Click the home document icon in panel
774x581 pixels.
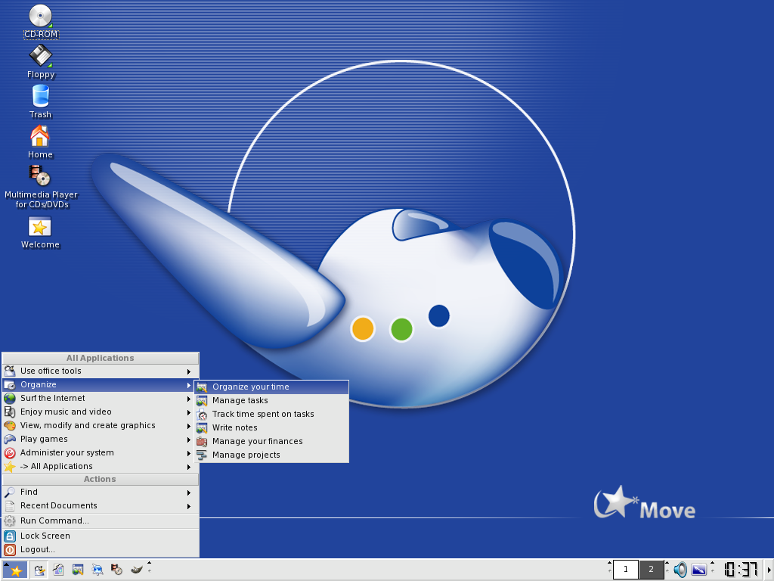pyautogui.click(x=58, y=570)
